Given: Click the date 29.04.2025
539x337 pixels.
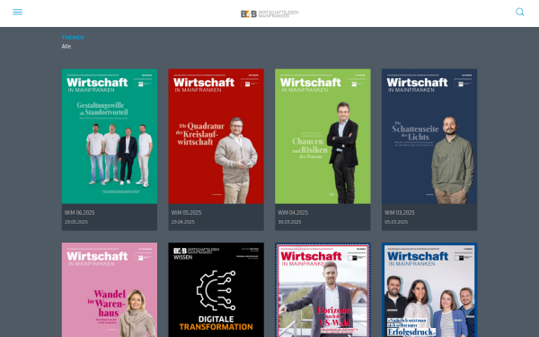Looking at the screenshot, I should point(182,222).
